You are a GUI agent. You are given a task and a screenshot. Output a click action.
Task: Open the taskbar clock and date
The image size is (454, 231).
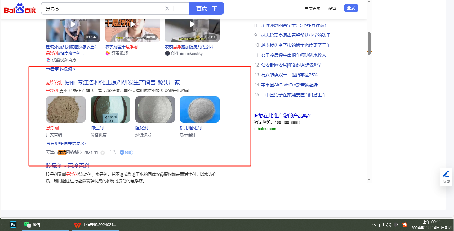[431, 225]
